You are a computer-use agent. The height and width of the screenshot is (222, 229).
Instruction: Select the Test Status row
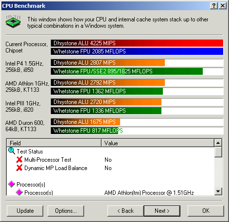(x=110, y=152)
